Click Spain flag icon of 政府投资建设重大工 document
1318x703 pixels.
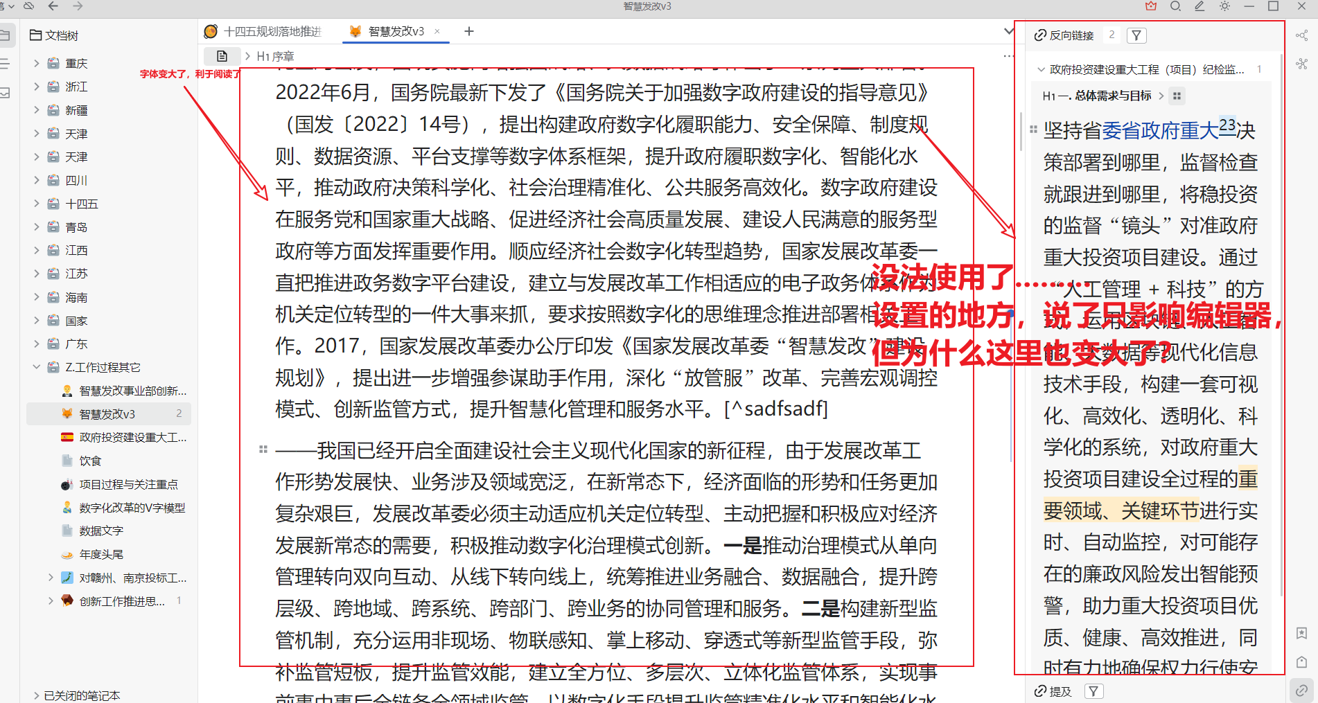(67, 437)
